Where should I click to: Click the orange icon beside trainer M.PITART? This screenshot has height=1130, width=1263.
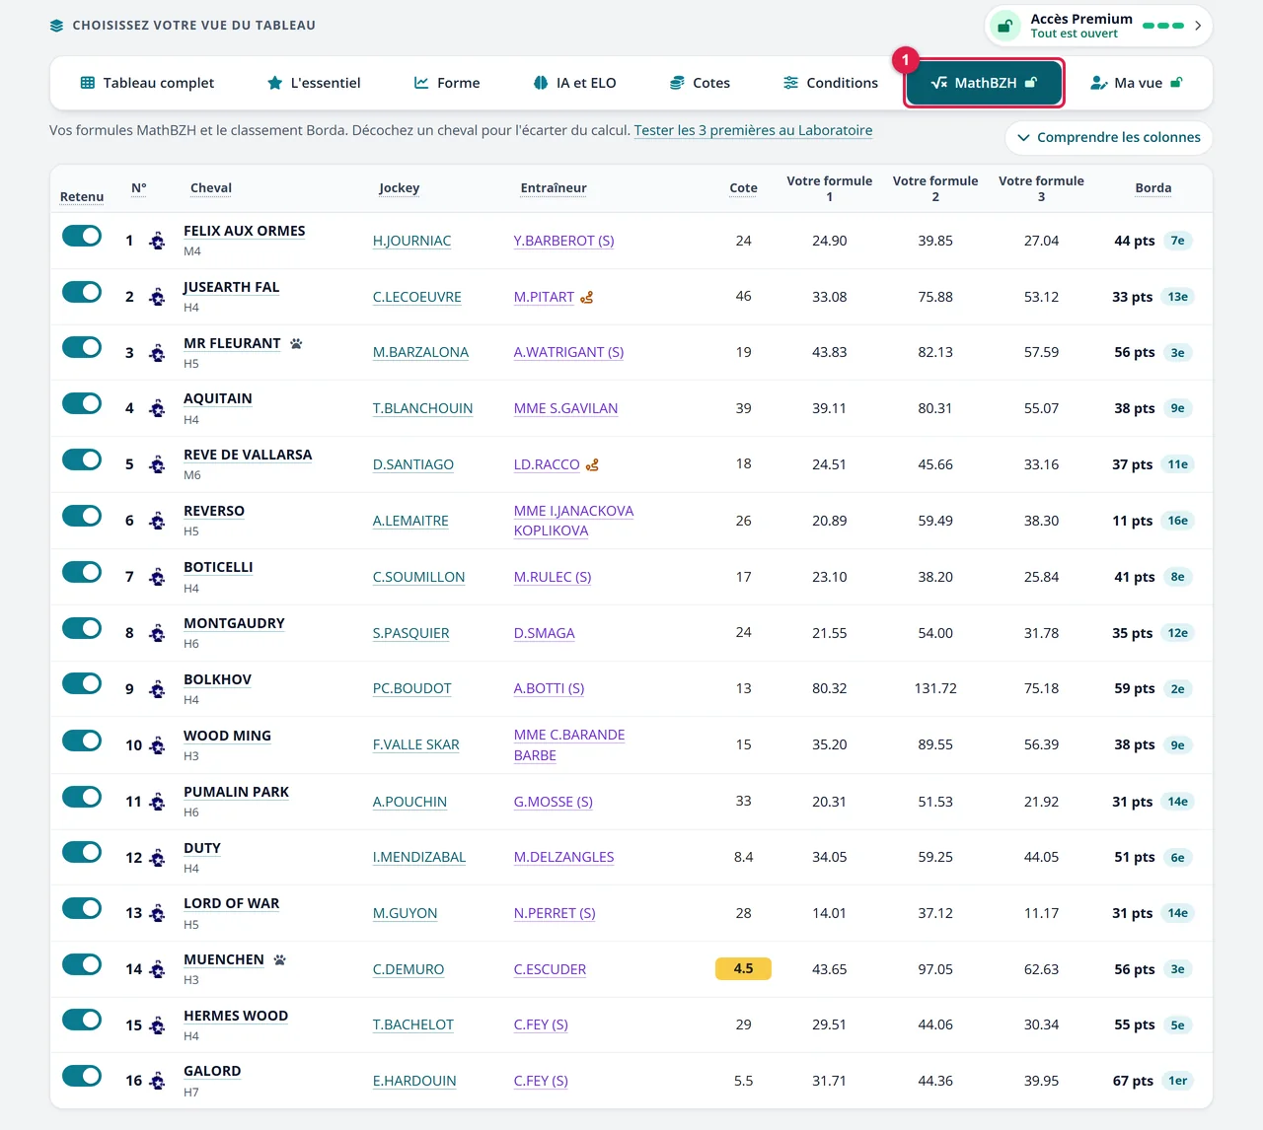click(587, 297)
